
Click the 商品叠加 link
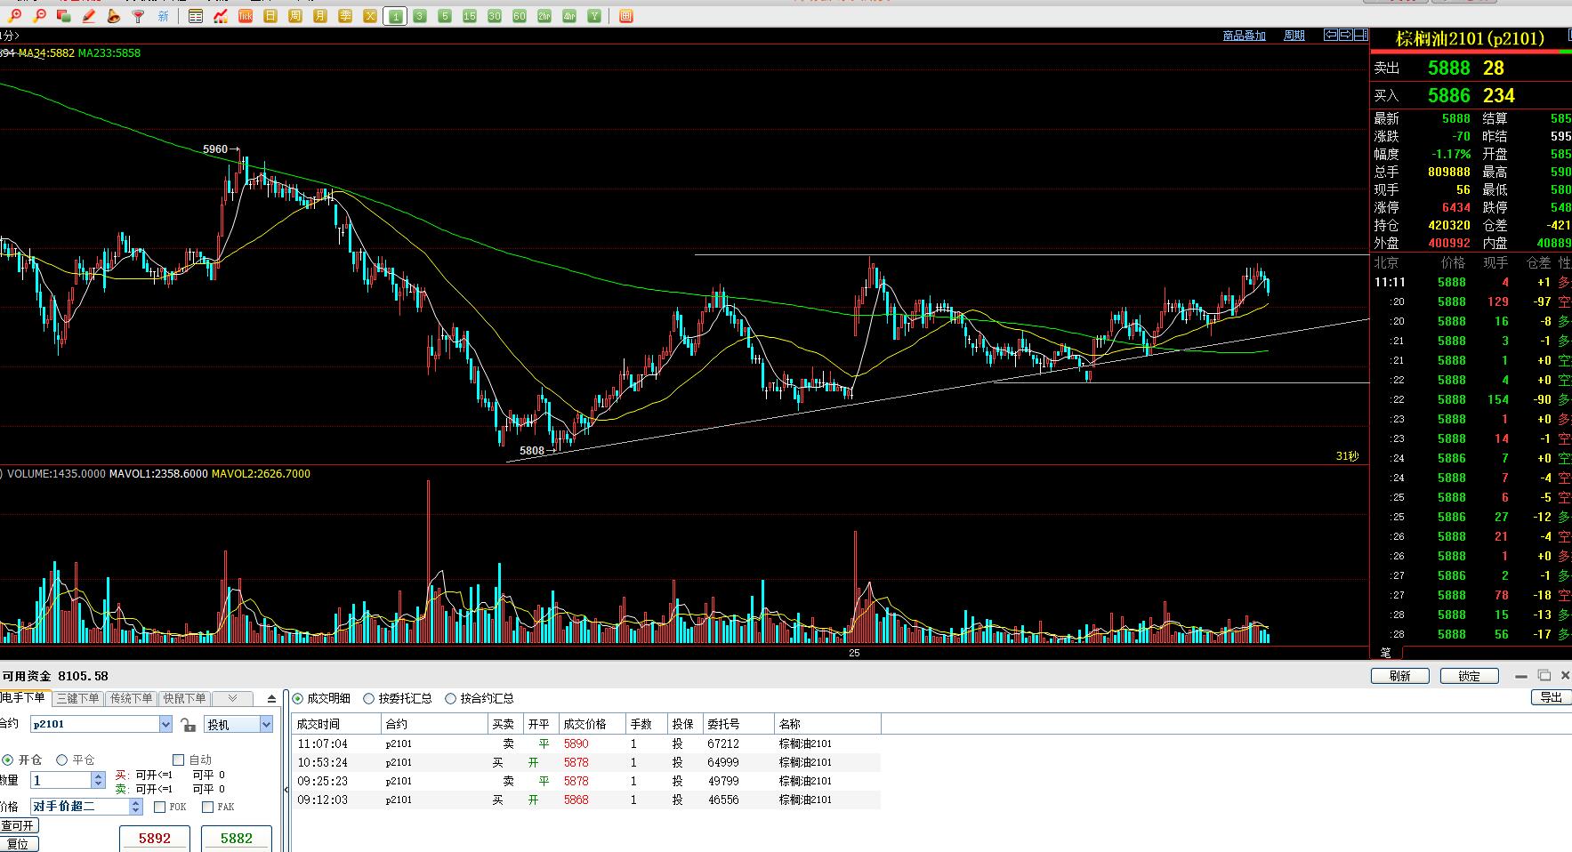click(1245, 36)
